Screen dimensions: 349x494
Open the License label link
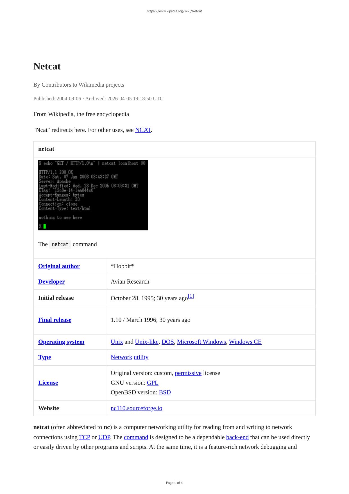tap(48, 383)
